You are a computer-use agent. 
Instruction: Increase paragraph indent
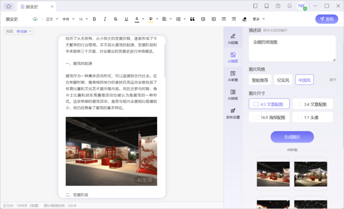203,19
